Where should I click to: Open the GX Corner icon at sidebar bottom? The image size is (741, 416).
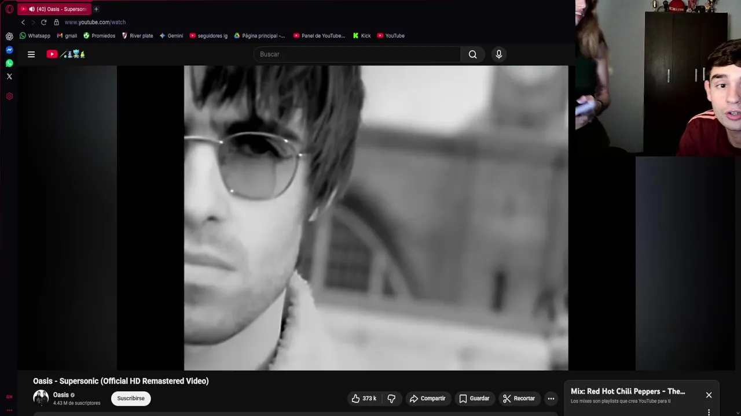point(9,397)
